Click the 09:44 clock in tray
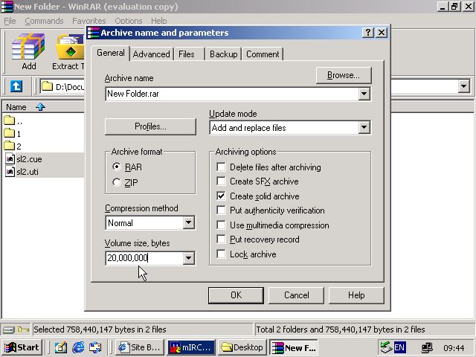Viewport: 476px width, 357px height. click(454, 348)
